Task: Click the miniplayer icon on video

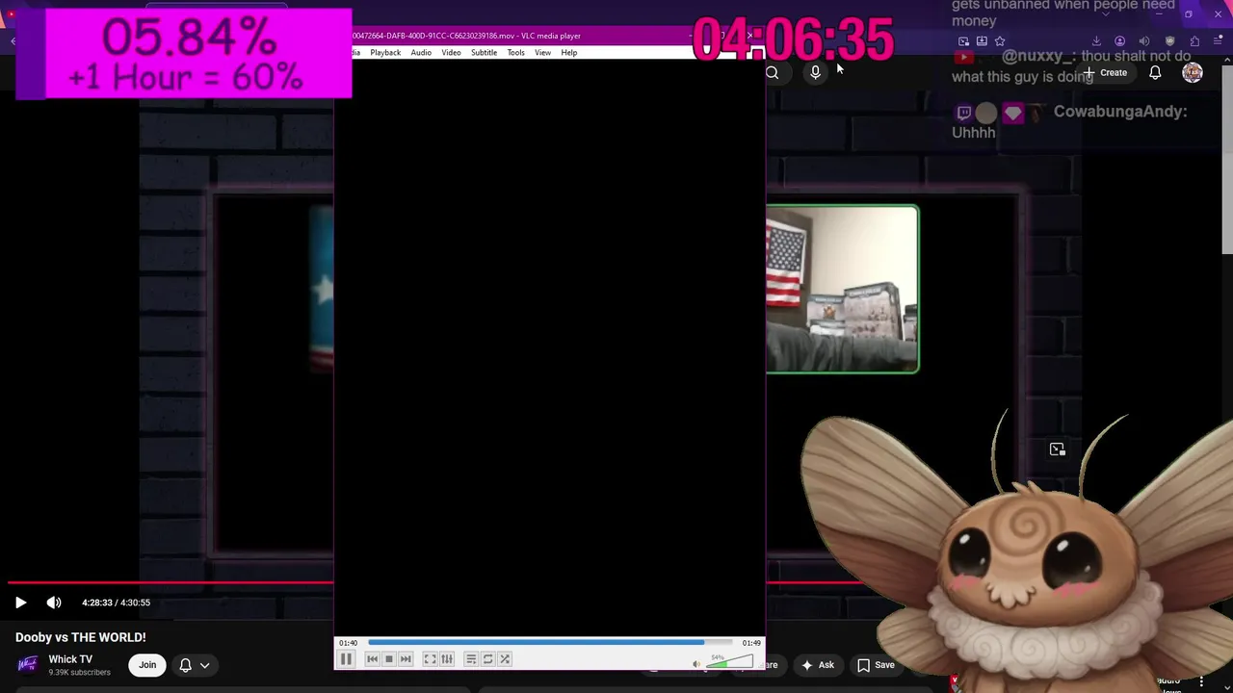Action: tap(1057, 449)
